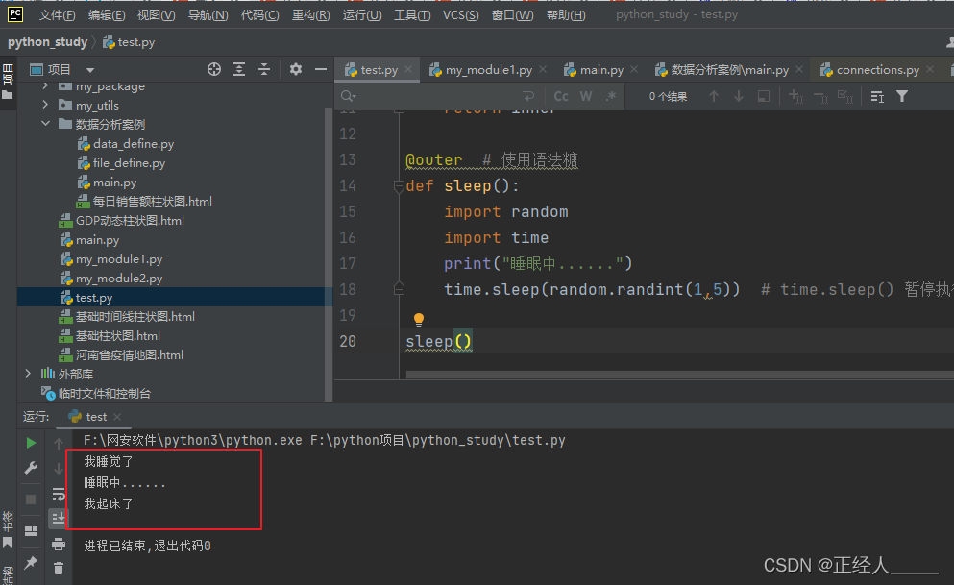Click the yellow intention bulb near line 19
Screen dimensions: 954x585
[x=418, y=318]
